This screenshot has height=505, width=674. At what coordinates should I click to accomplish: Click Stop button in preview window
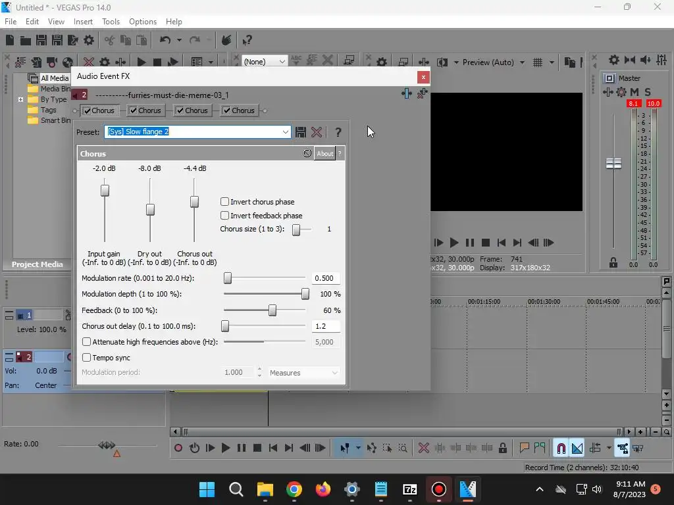click(x=486, y=243)
